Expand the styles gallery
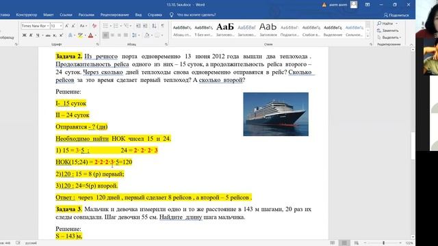 pyautogui.click(x=368, y=36)
